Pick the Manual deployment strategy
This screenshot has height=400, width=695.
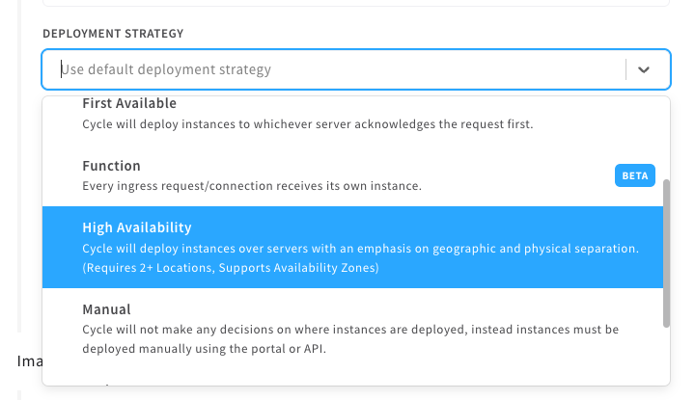pos(106,309)
